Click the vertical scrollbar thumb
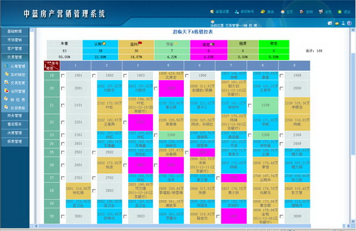 tap(353, 105)
